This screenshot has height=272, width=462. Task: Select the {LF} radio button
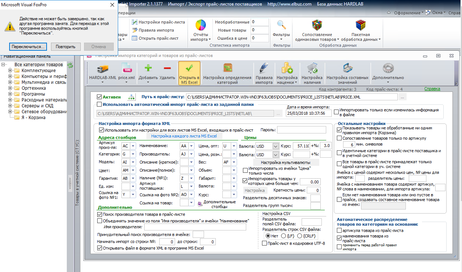point(284,236)
